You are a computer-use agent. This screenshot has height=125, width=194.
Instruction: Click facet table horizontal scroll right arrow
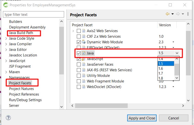pyautogui.click(x=183, y=106)
